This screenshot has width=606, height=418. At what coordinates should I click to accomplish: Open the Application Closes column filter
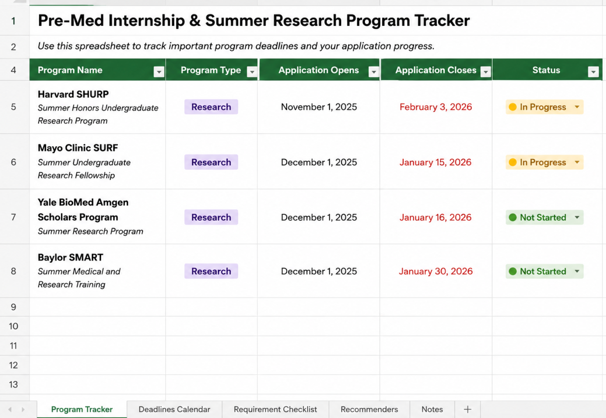pos(486,72)
